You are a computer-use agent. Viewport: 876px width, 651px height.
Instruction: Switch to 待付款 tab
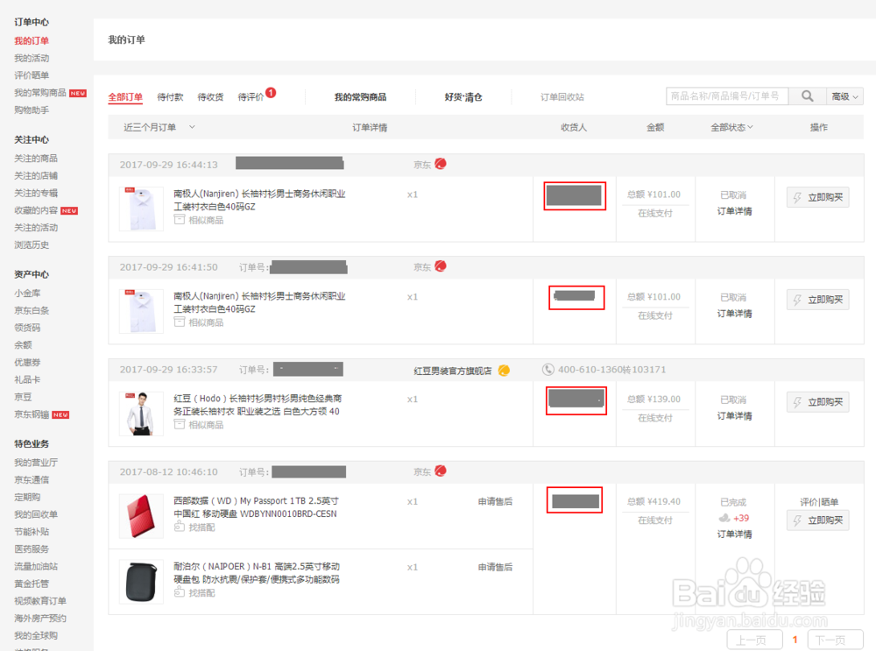point(170,97)
